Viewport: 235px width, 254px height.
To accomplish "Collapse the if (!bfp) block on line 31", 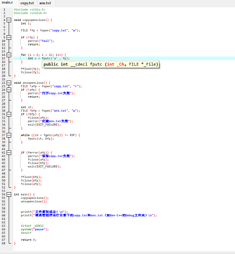I will [x=9, y=114].
